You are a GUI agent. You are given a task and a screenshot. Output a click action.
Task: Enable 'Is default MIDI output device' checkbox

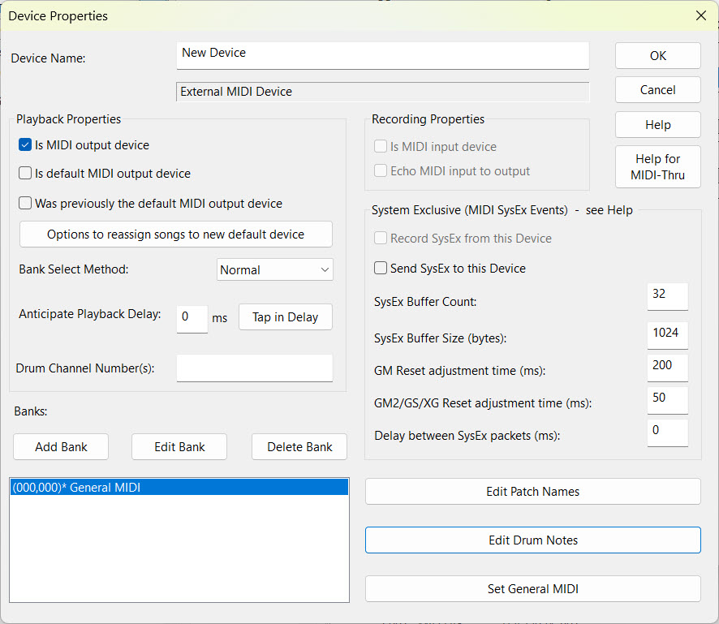25,174
